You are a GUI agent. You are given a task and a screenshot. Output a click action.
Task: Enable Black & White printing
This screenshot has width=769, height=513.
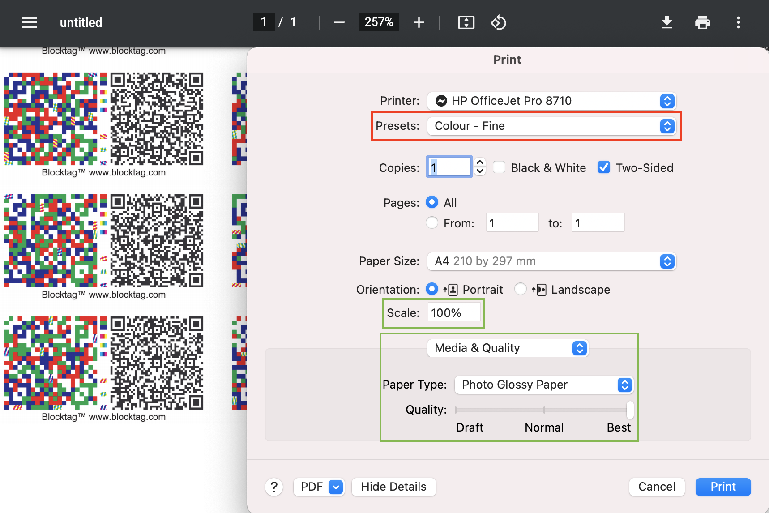click(x=499, y=167)
